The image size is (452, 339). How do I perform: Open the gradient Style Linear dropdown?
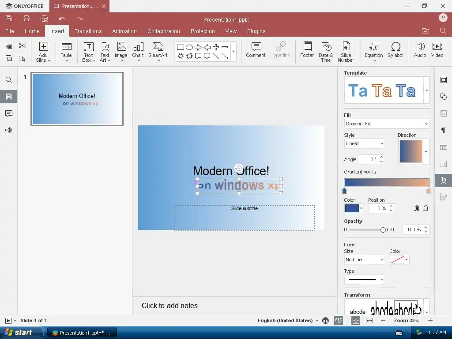point(364,143)
